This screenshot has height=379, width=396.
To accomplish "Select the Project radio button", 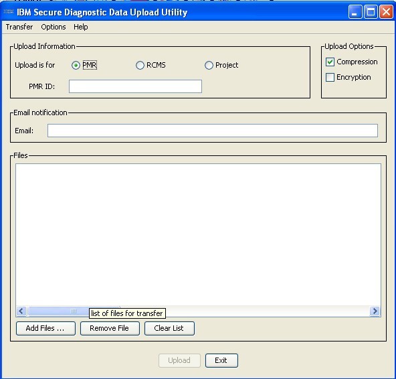I will coord(209,65).
